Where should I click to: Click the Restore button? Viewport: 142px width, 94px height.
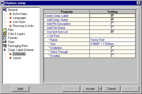(71, 89)
